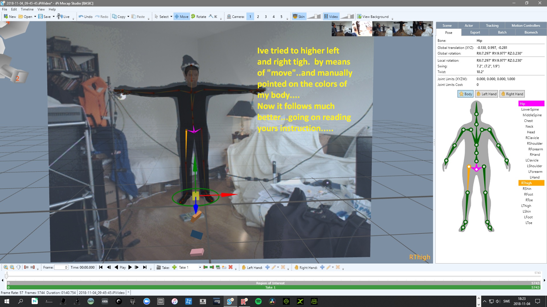Undo the last action
The width and height of the screenshot is (547, 307).
pyautogui.click(x=85, y=16)
